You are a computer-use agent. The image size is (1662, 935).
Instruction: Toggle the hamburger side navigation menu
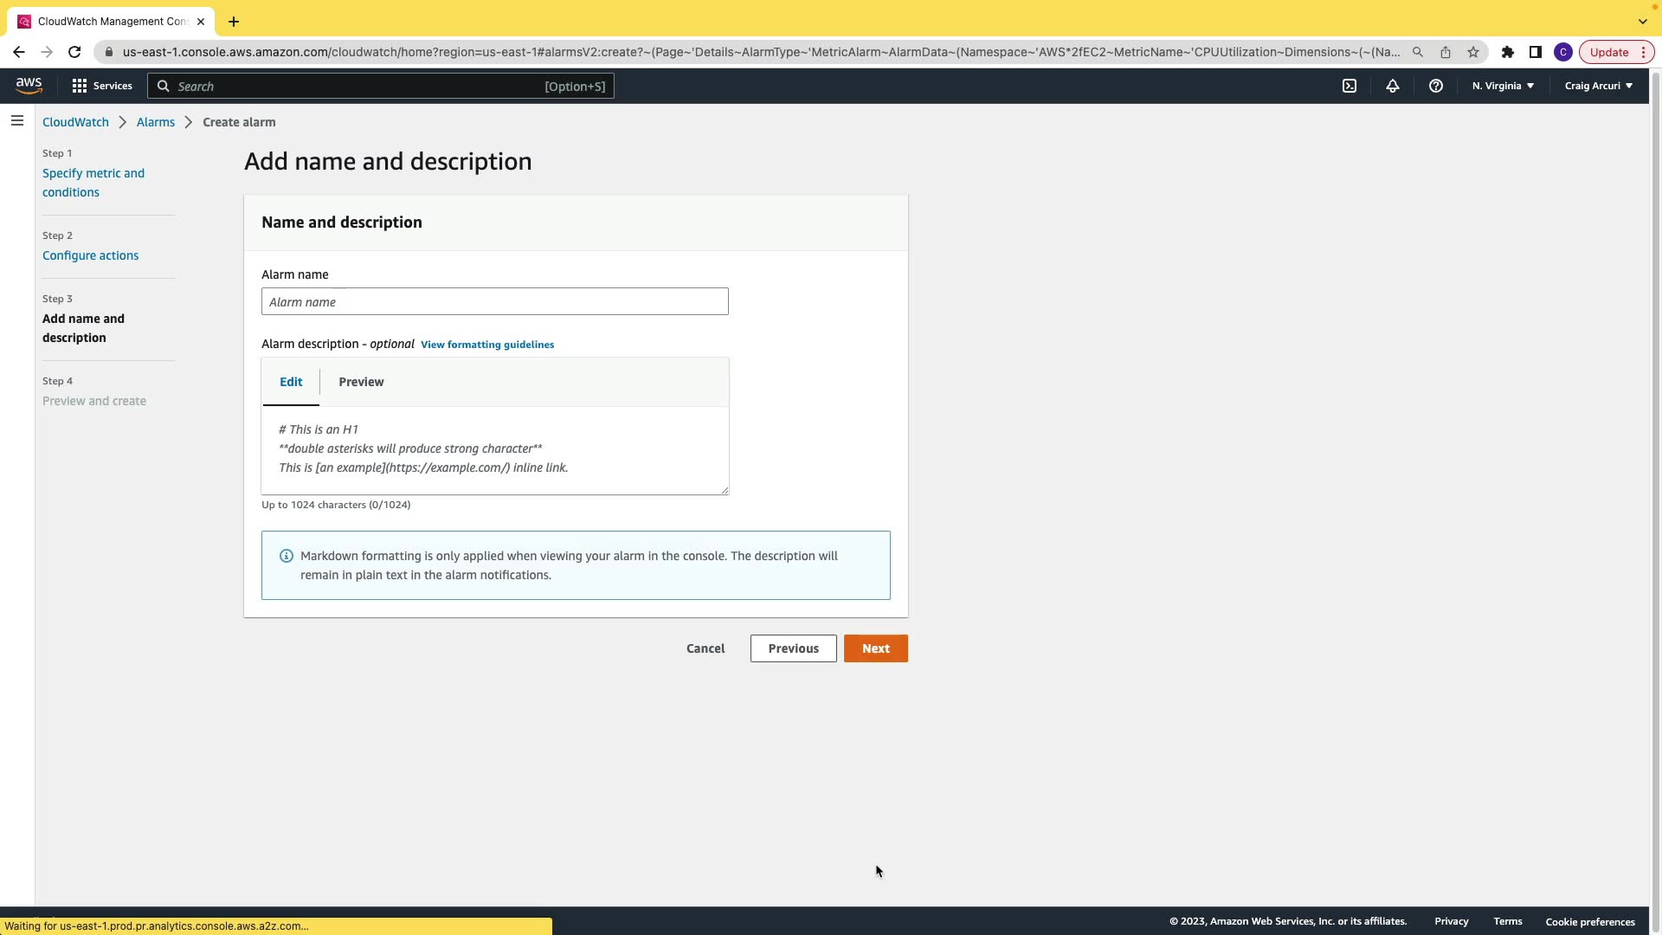[17, 121]
